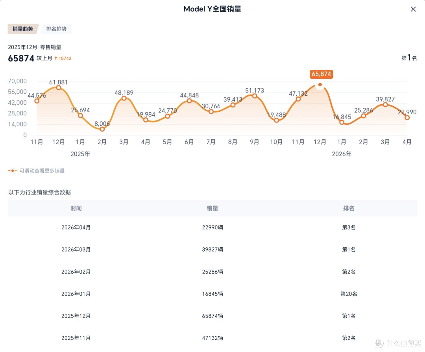Viewport: 425px width, 352px height.
Task: Click the 16845辆 sales cell
Action: point(213,294)
